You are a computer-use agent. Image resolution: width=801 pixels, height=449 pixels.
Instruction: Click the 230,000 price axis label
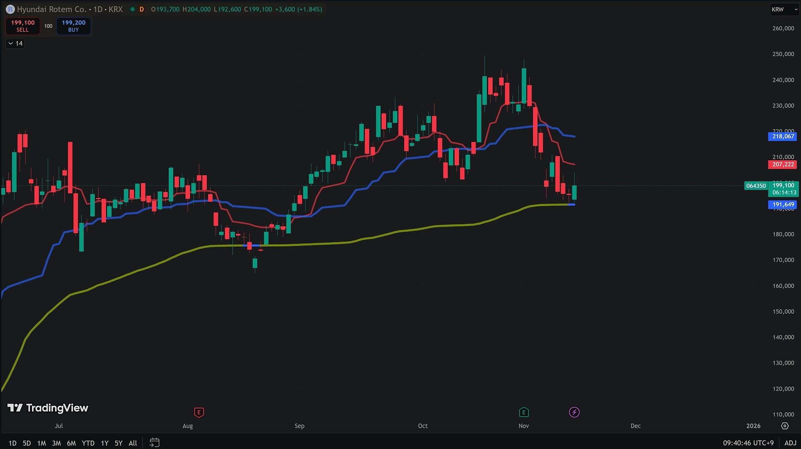click(783, 106)
